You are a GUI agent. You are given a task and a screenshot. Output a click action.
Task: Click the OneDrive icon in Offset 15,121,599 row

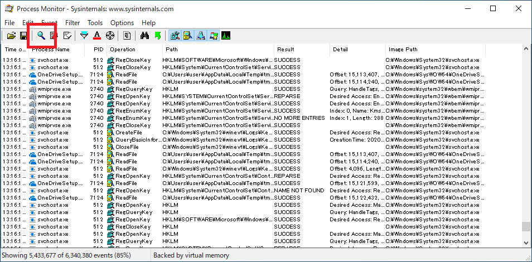point(32,183)
